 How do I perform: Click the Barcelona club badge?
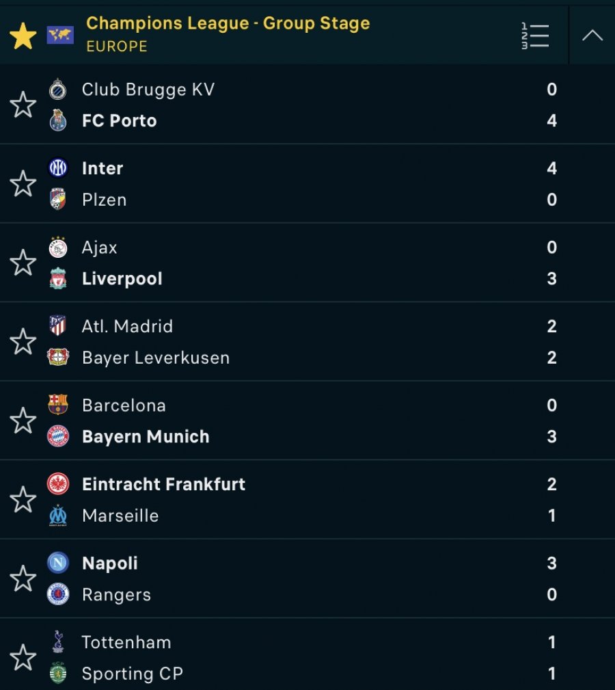[x=58, y=404]
